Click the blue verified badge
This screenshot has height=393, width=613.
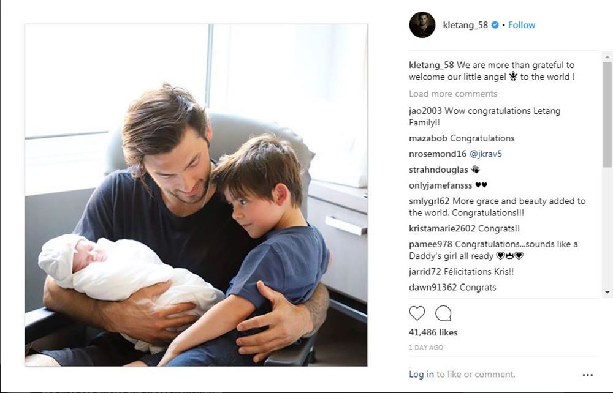(x=495, y=25)
